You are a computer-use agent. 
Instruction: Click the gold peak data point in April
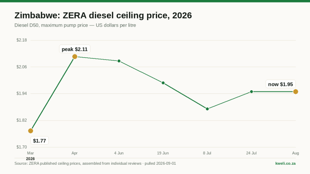75,57
